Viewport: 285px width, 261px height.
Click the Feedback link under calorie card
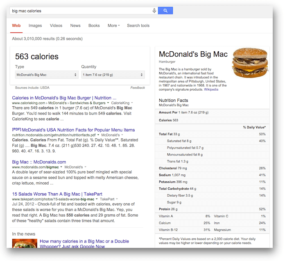click(x=138, y=87)
